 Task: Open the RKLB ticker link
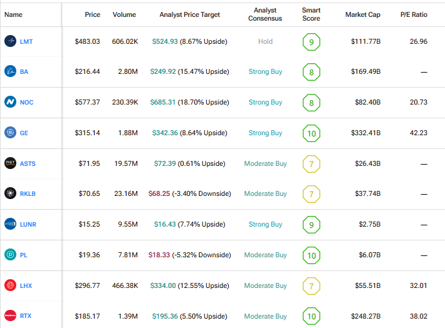pos(28,193)
